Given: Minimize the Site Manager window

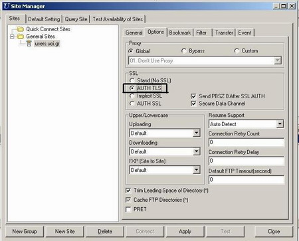Looking at the screenshot, I should click(276, 6).
